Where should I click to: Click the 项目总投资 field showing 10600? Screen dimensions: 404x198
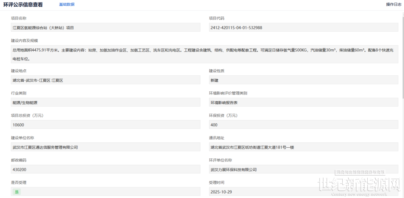coord(106,125)
